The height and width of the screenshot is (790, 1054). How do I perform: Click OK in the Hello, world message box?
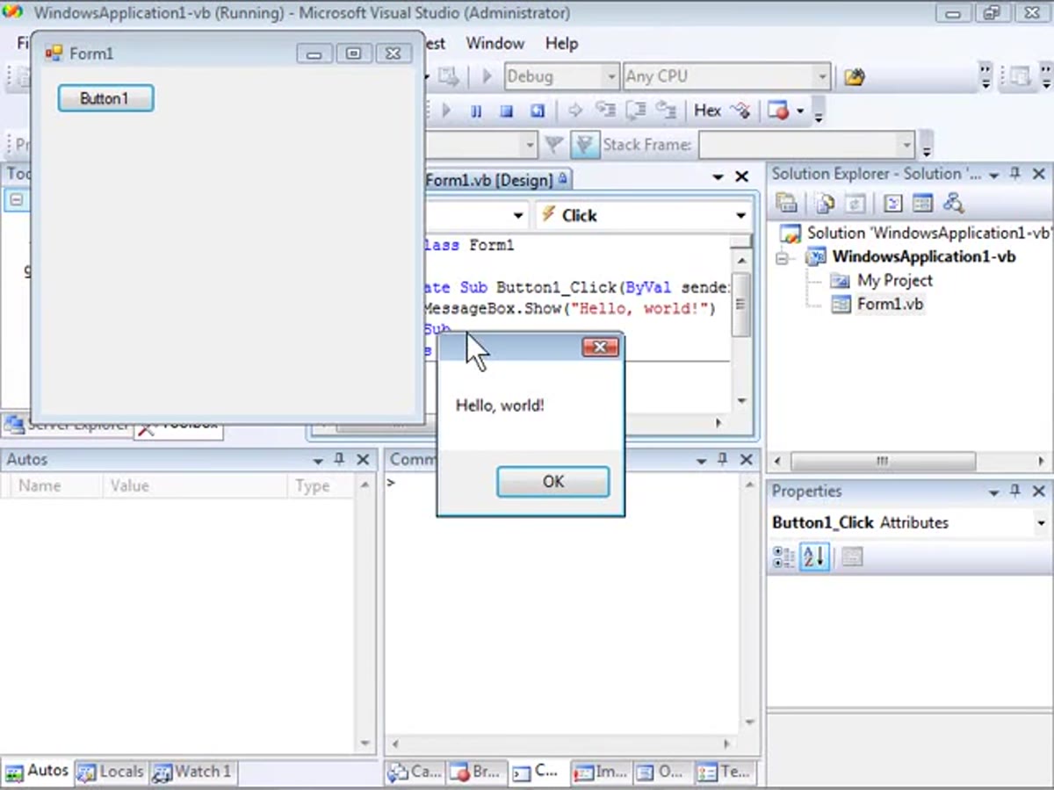(552, 481)
